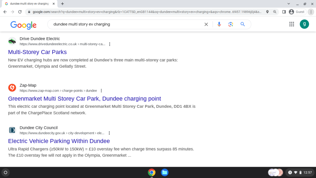Open Chrome three-dot menu

tap(311, 12)
